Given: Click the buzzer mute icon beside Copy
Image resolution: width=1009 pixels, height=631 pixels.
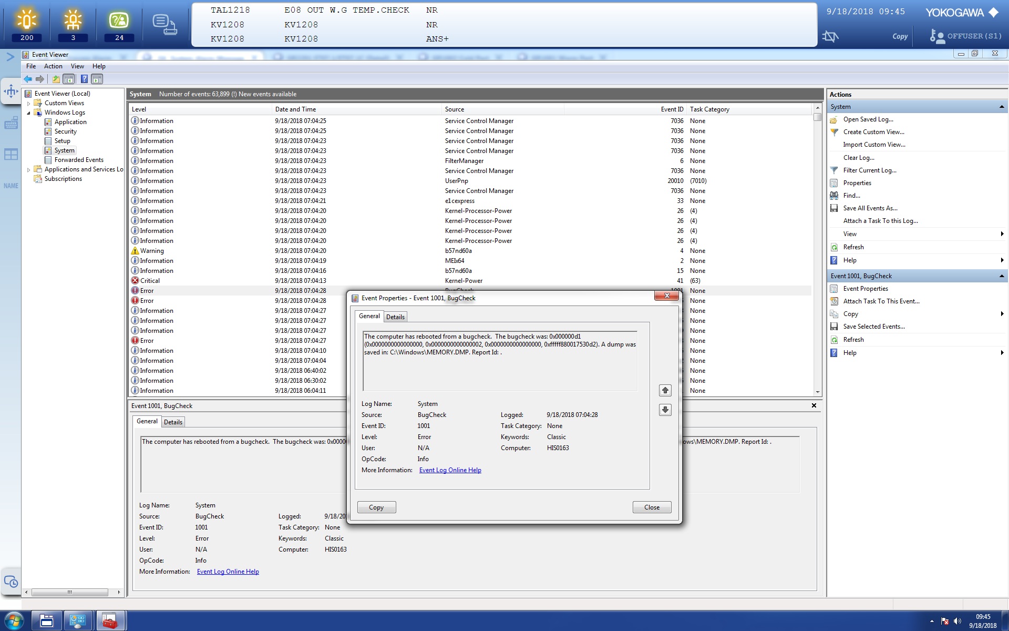Looking at the screenshot, I should click(x=830, y=36).
